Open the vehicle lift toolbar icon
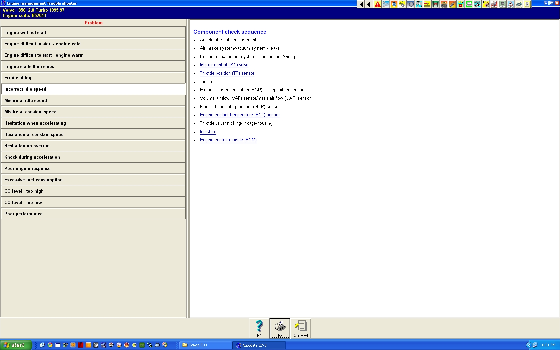 click(436, 4)
